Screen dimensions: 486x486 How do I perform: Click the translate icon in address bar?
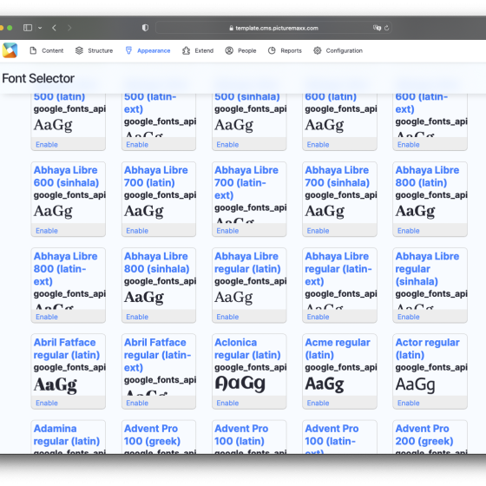(x=377, y=28)
